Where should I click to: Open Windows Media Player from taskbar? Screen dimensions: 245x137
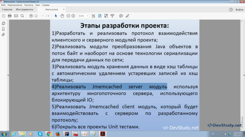tap(31, 134)
